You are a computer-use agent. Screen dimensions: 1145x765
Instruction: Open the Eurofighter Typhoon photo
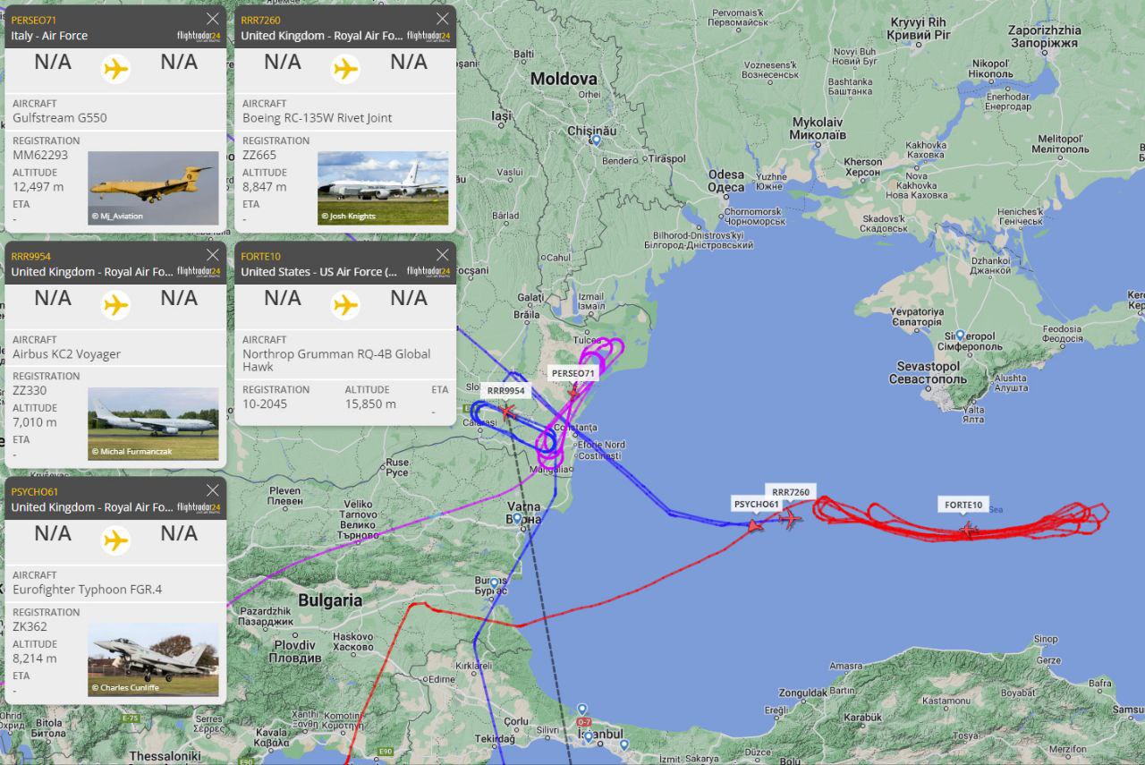tap(153, 659)
